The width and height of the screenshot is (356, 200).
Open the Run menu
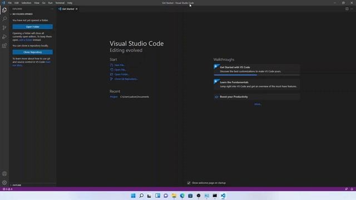tap(51, 3)
